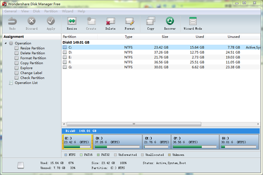Click the 37.26 GB size cell
263x175 pixels.
161,52
